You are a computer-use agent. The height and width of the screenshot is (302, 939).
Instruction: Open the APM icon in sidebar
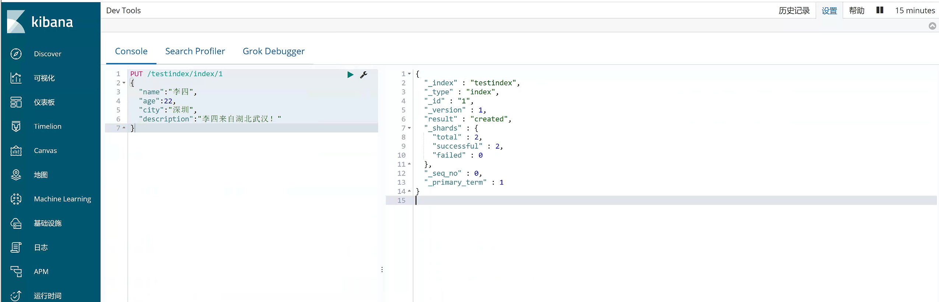pos(16,271)
